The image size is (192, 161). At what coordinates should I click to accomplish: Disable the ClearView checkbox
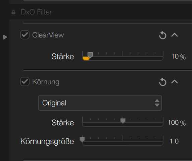(x=25, y=35)
